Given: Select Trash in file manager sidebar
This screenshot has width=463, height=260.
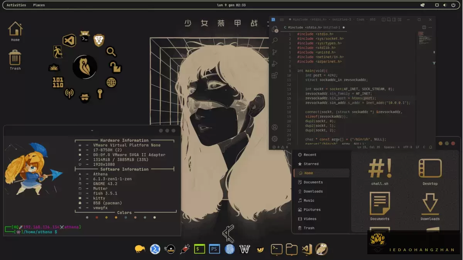Looking at the screenshot, I should click(321, 228).
